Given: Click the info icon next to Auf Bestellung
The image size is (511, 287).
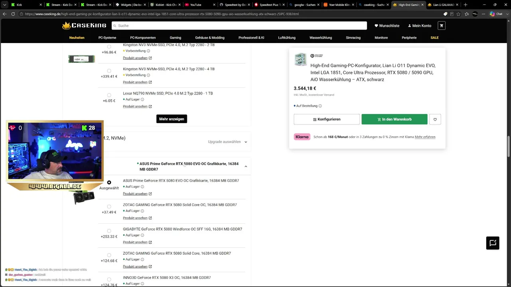Looking at the screenshot, I should pyautogui.click(x=320, y=106).
